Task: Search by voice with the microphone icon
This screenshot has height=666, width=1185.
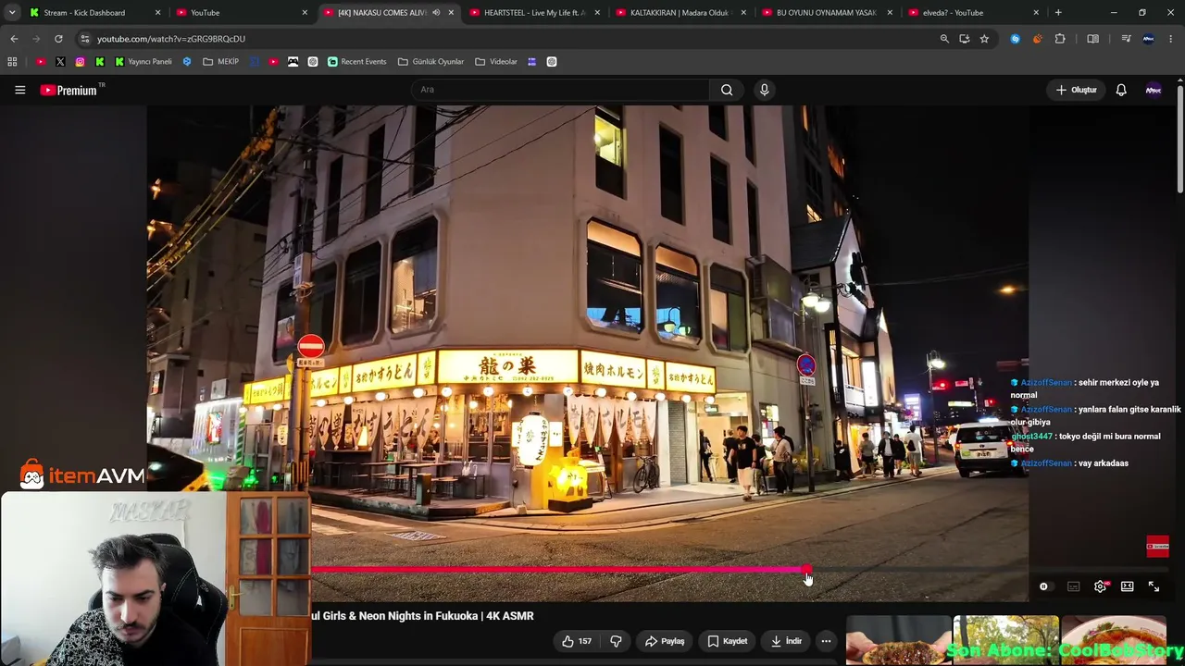Action: 764,90
